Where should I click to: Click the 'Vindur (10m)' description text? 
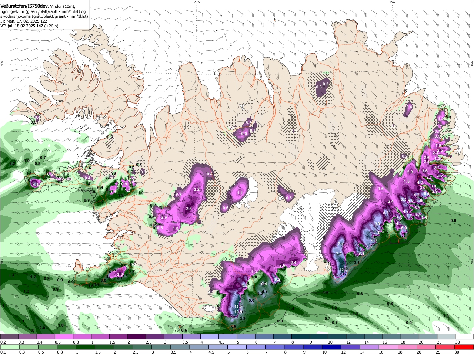click(62, 6)
